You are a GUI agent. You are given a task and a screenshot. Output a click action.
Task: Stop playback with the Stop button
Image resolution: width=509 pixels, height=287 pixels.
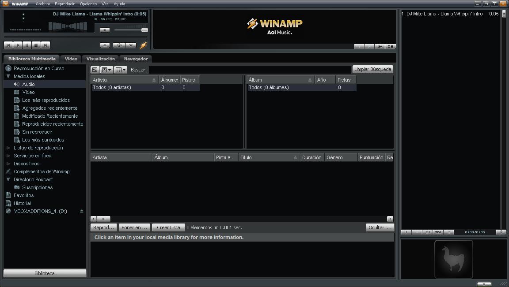[x=36, y=45]
